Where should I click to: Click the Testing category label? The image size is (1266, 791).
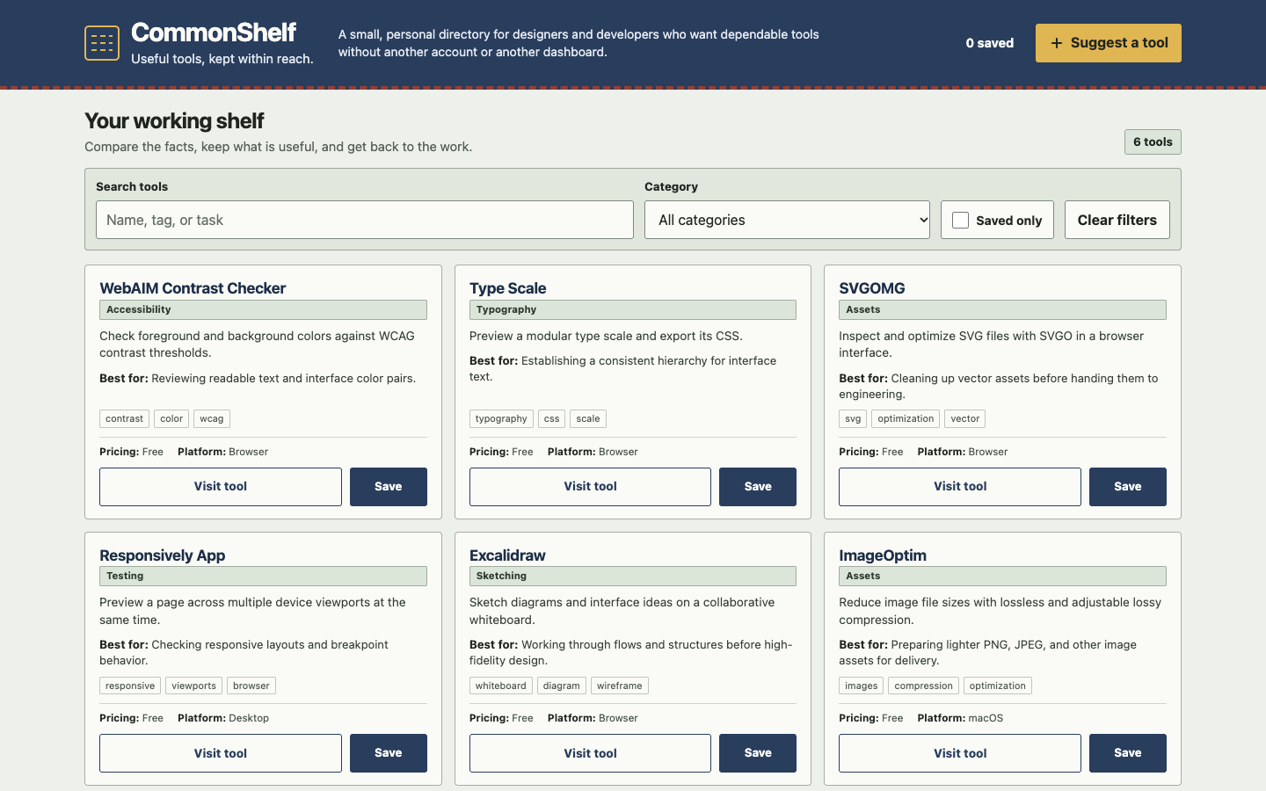263,576
